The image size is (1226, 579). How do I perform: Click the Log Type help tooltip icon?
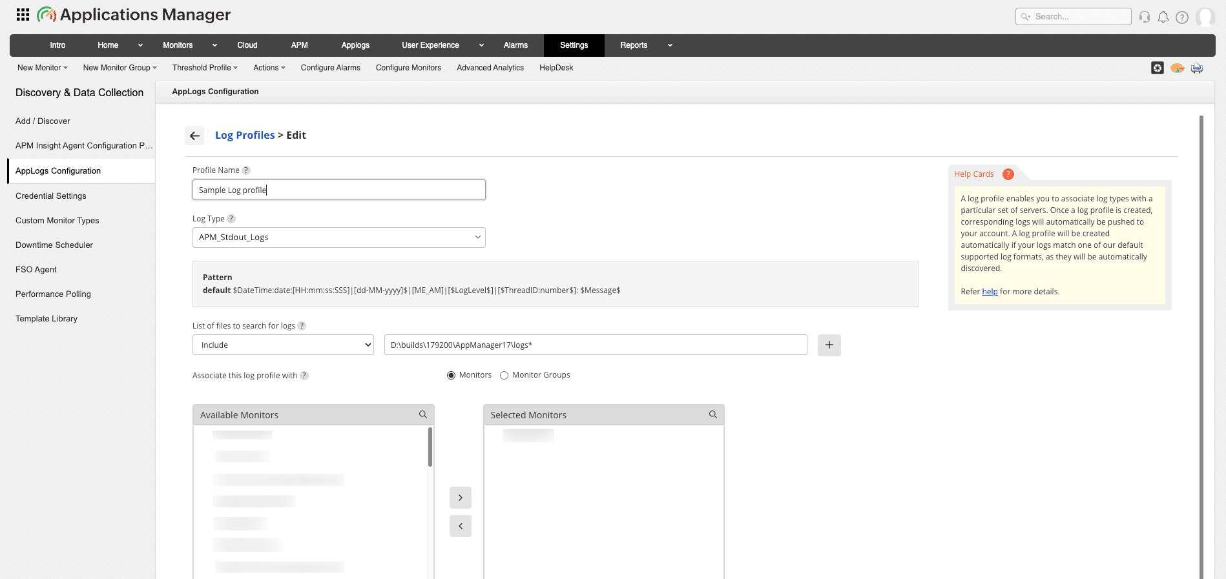pos(231,219)
